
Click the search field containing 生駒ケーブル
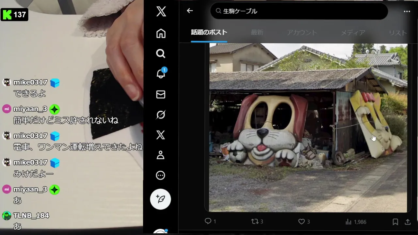pyautogui.click(x=299, y=11)
